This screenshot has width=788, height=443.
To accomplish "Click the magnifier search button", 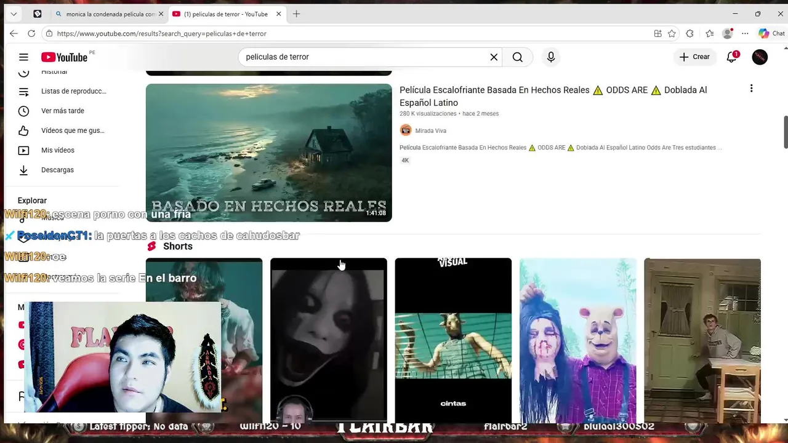I will (518, 57).
